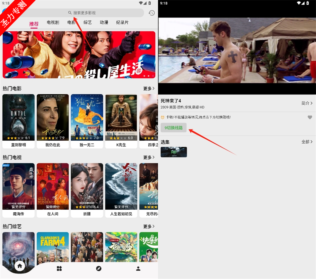Open the discover compass icon

coord(99,269)
